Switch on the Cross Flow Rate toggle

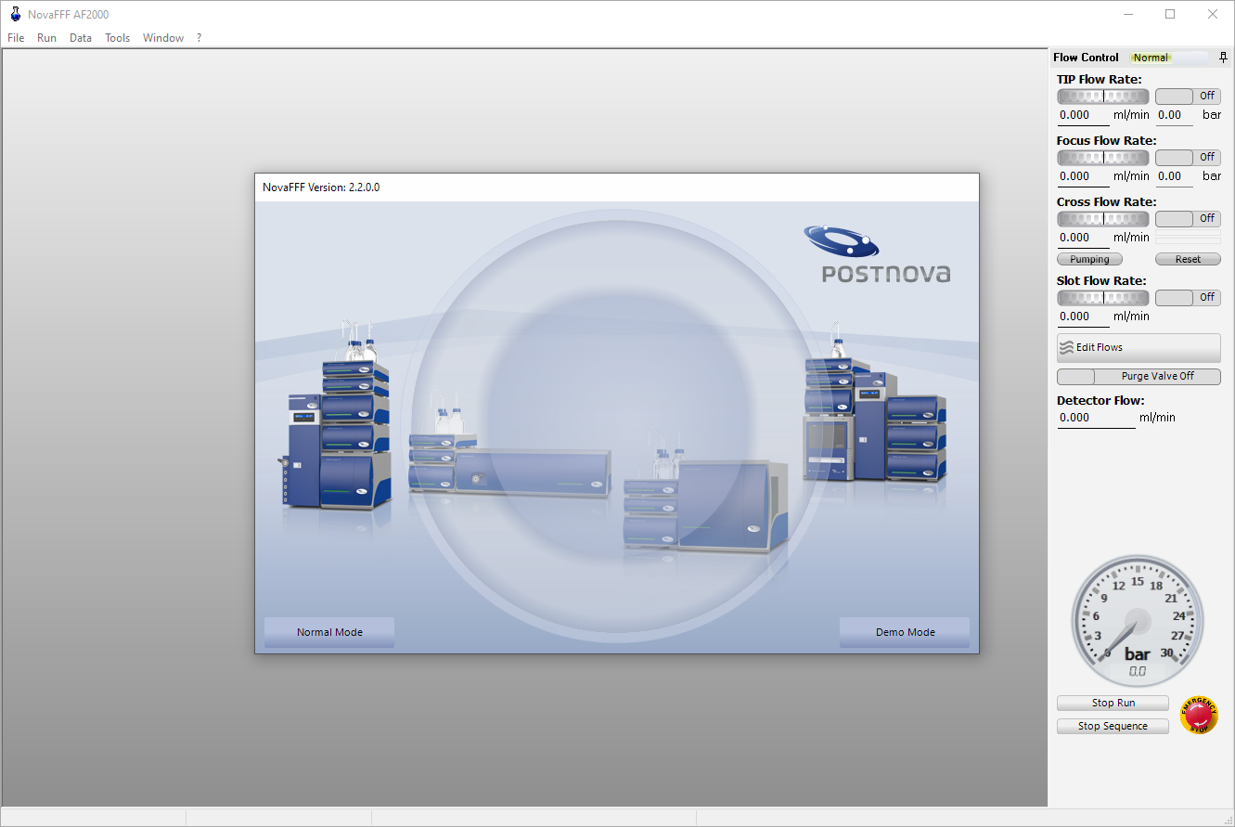[x=1188, y=219]
